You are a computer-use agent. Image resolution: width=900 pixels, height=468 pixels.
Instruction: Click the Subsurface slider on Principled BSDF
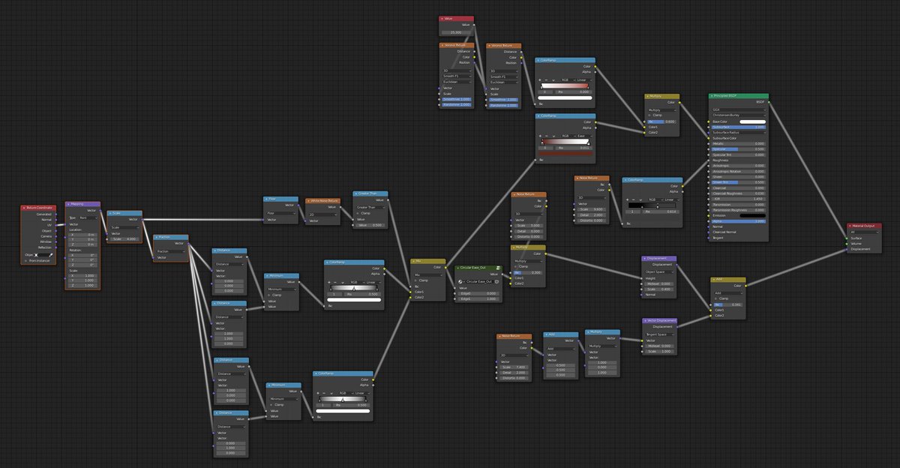click(x=739, y=127)
